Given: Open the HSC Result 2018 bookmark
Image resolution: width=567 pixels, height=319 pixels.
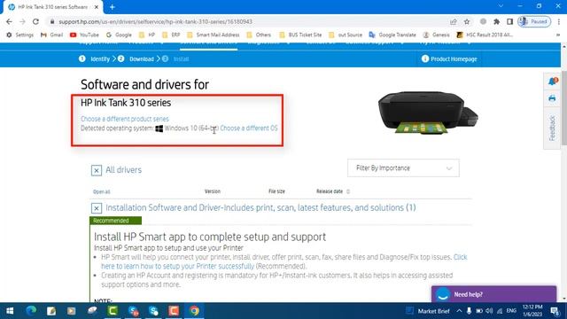Looking at the screenshot, I should 485,35.
